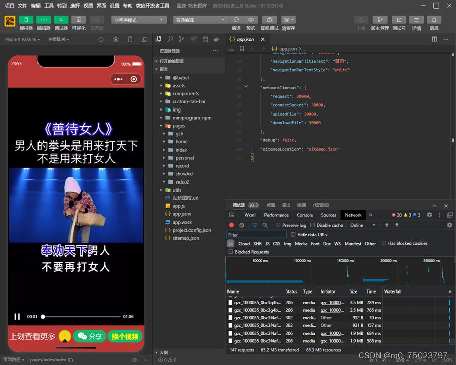Clear the network log
This screenshot has width=456, height=365.
click(242, 225)
